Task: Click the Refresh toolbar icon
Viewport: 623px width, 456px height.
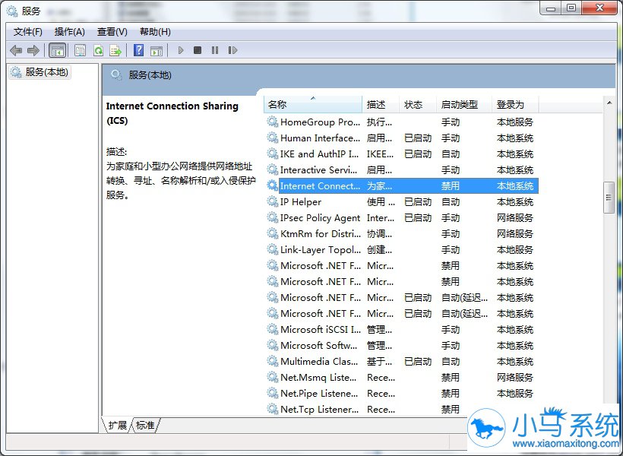Action: [98, 50]
